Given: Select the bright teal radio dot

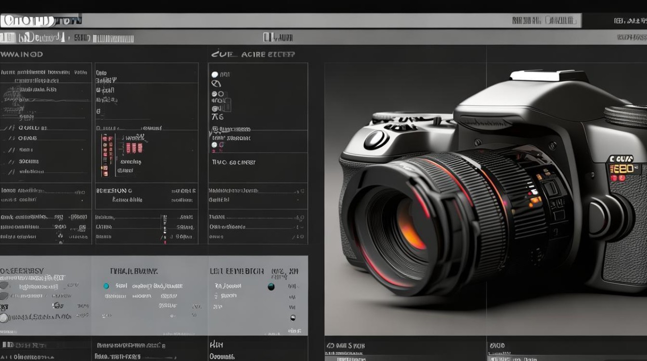Looking at the screenshot, I should (106, 286).
